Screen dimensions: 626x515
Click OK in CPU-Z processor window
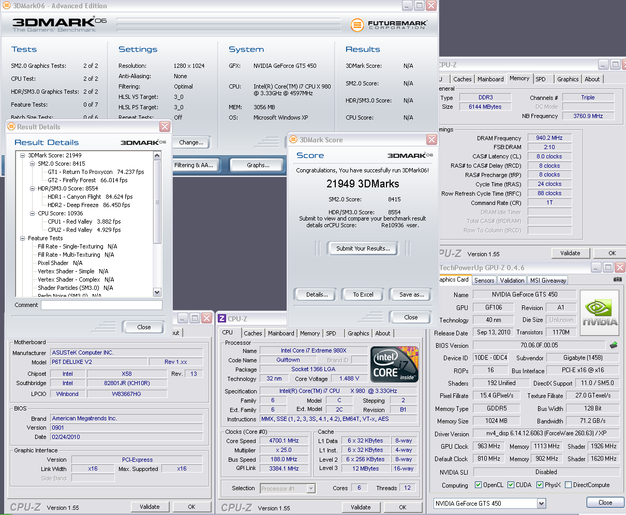coord(403,507)
